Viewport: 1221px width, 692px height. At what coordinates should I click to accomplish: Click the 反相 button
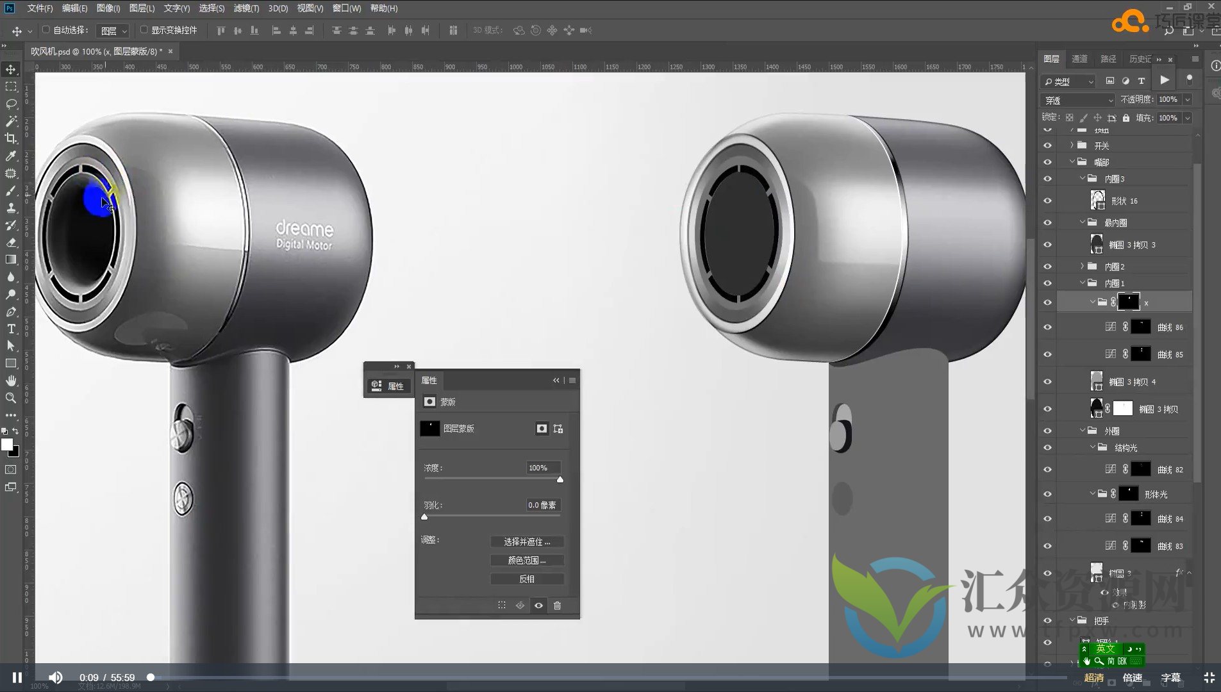tap(527, 579)
